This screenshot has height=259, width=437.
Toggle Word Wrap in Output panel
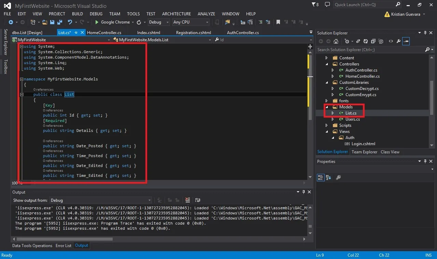point(198,200)
